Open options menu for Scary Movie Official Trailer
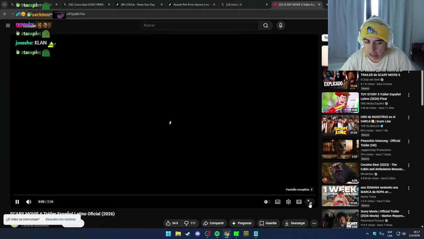The image size is (424, 239). (x=408, y=212)
